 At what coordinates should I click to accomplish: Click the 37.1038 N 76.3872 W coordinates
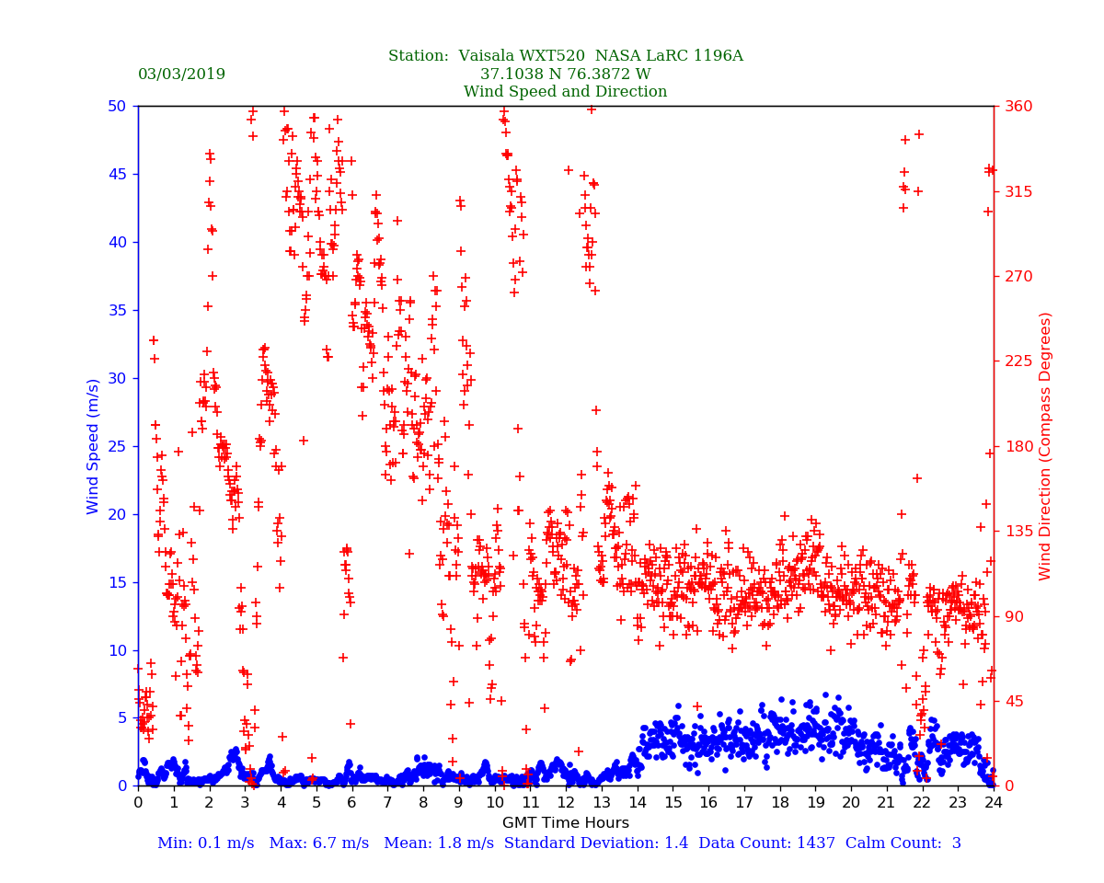pyautogui.click(x=565, y=75)
